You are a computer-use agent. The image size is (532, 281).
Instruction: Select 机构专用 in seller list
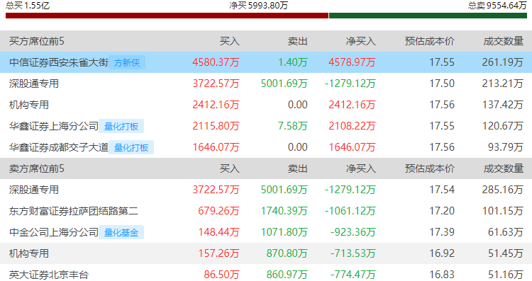[29, 253]
